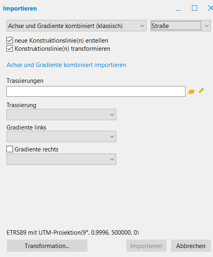The image size is (213, 257).
Task: Toggle 'neue Konstruktionslinie(n) erstellen' checkbox
Action: pyautogui.click(x=10, y=40)
